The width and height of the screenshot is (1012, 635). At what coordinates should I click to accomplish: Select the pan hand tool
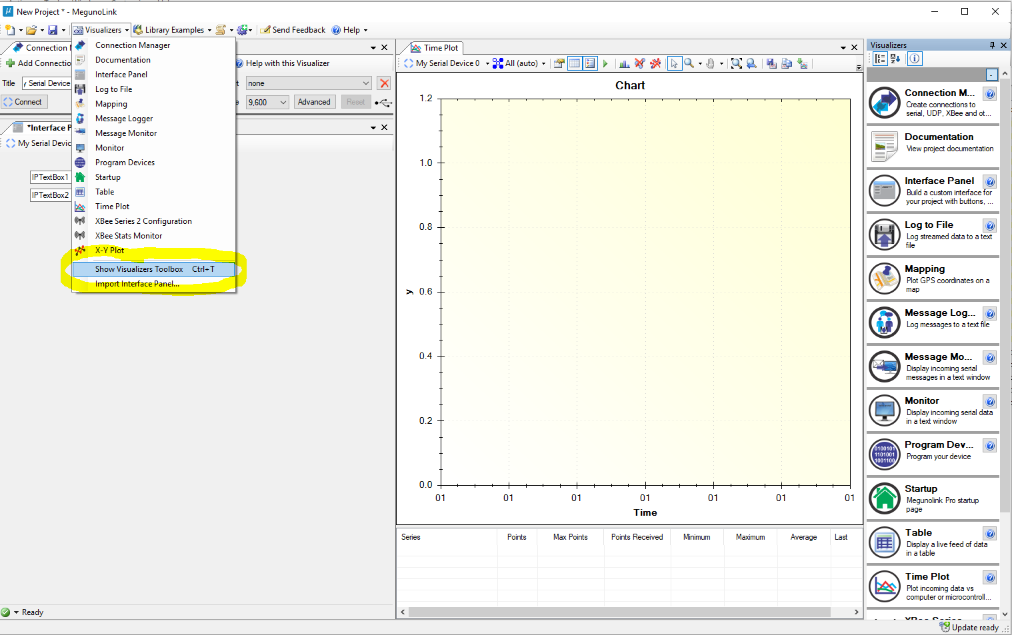coord(711,63)
